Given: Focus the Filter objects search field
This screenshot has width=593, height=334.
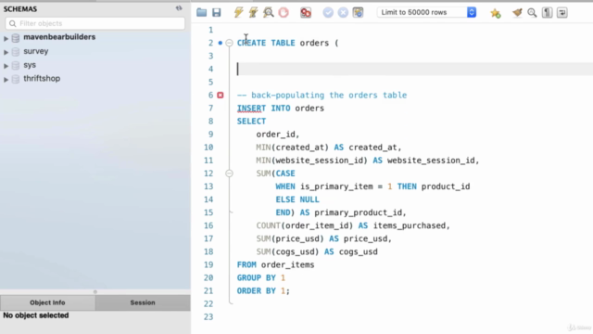Looking at the screenshot, I should [x=95, y=23].
